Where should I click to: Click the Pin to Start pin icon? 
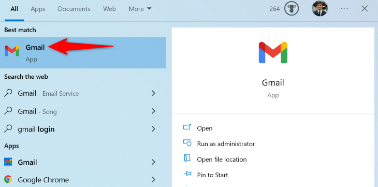(x=187, y=174)
